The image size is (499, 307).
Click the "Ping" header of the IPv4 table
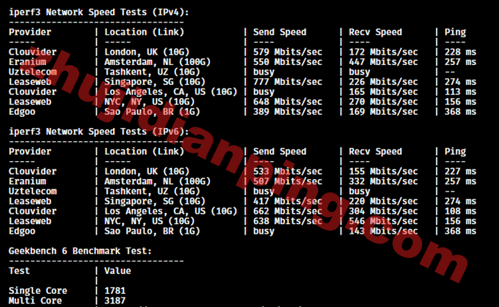click(455, 32)
